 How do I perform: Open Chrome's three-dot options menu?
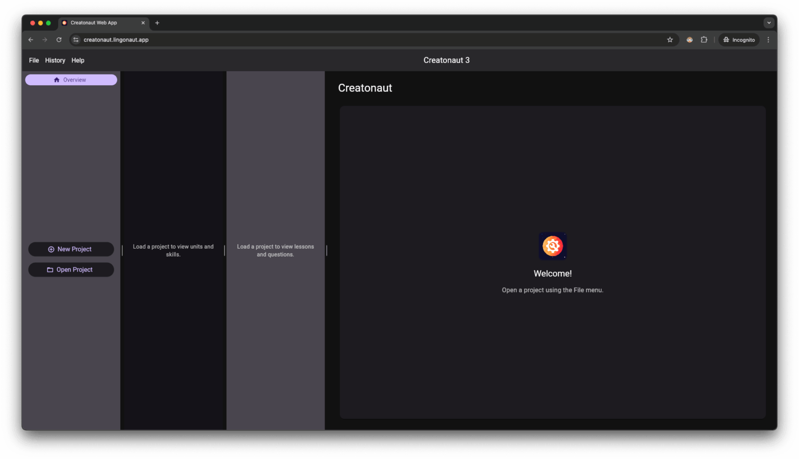[x=768, y=40]
